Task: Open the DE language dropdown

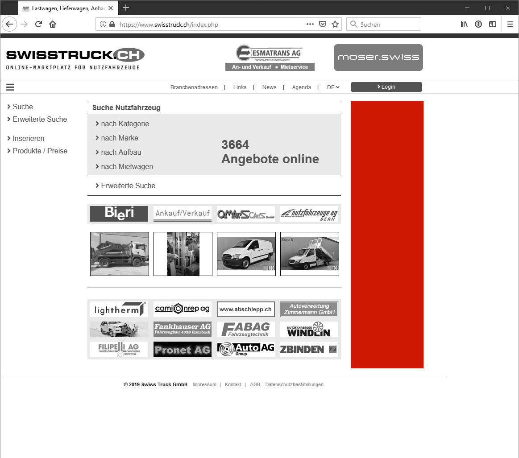Action: tap(333, 87)
